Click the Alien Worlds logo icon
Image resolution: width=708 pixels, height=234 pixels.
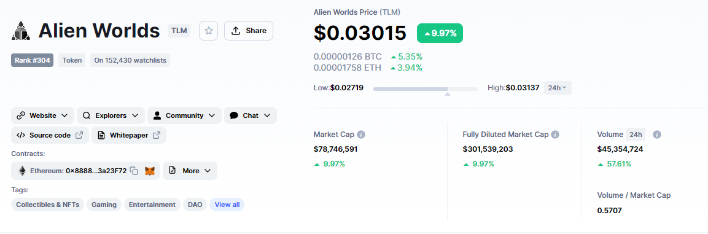click(x=21, y=31)
